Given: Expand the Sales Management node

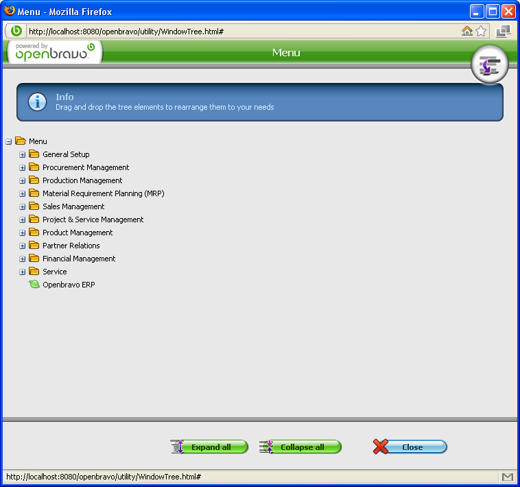Looking at the screenshot, I should (x=22, y=207).
